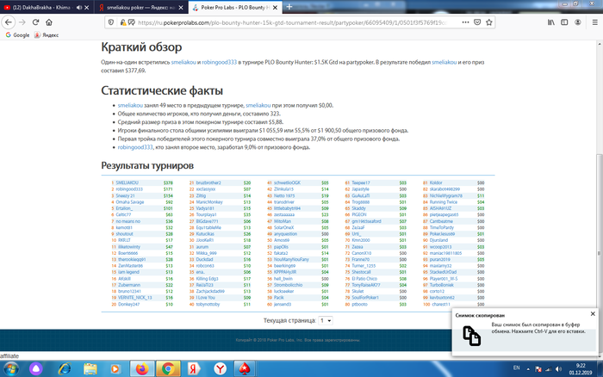603x377 pixels.
Task: Open the page actions three-dots menu
Action: (465, 22)
